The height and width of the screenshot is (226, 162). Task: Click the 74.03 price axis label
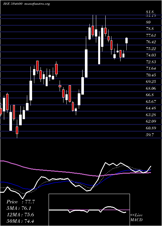pyautogui.click(x=151, y=55)
